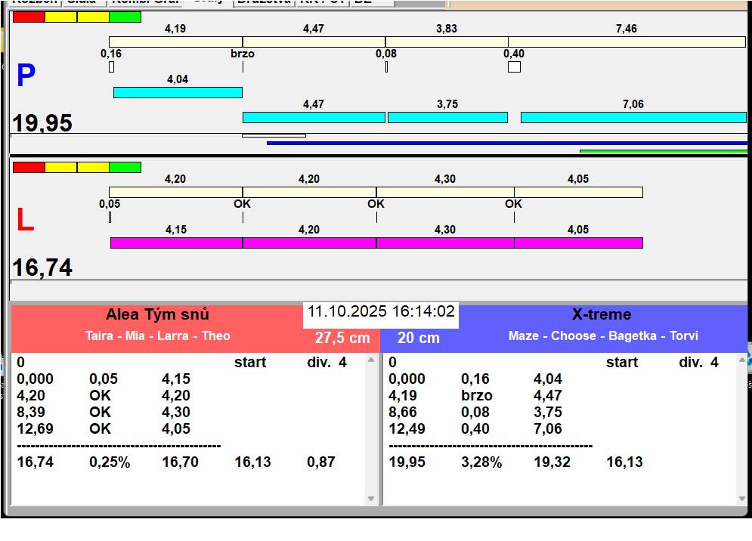Click the Alea Tým snů team header
Screen dimensions: 752x541
157,315
